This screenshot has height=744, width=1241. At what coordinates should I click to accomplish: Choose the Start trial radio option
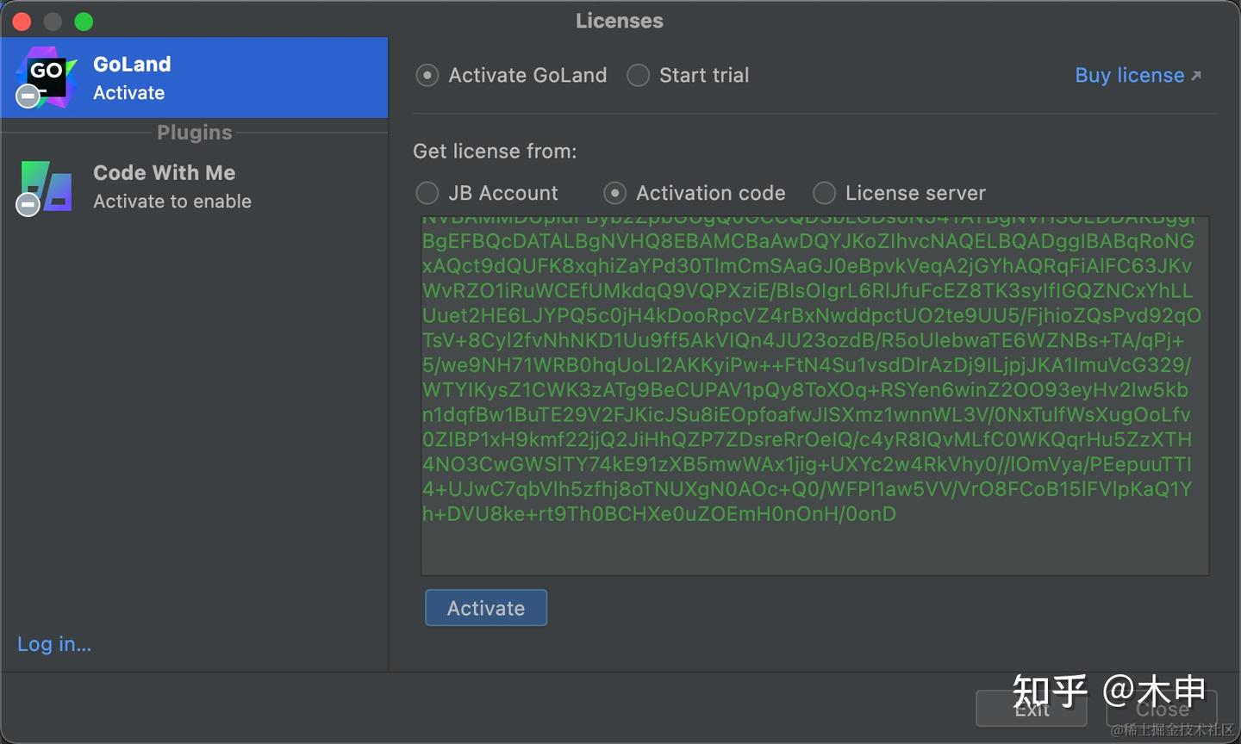[x=639, y=76]
